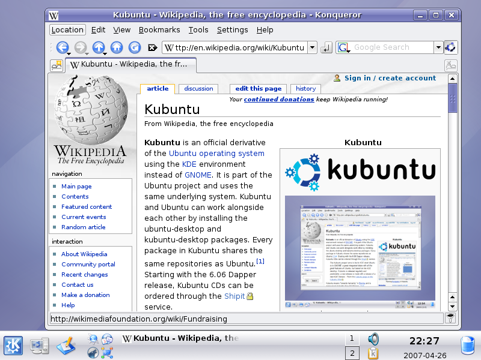This screenshot has width=481, height=360.
Task: Click the Home icon in the toolbar
Action: pos(116,47)
